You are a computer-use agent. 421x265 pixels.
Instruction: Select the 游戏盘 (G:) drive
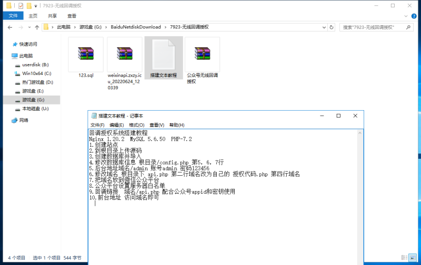coord(32,100)
